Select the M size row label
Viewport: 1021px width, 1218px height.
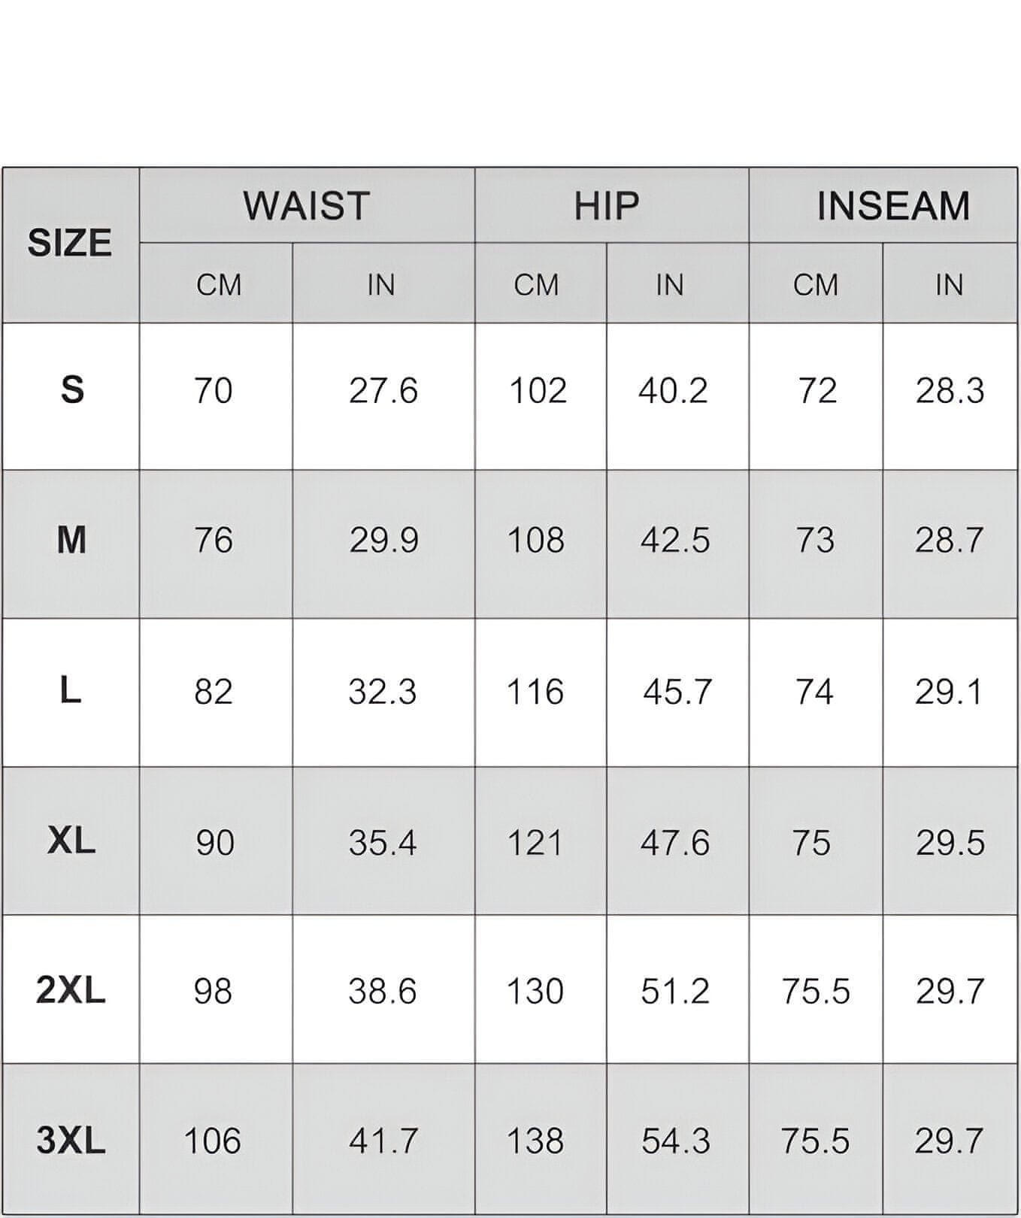coord(71,540)
